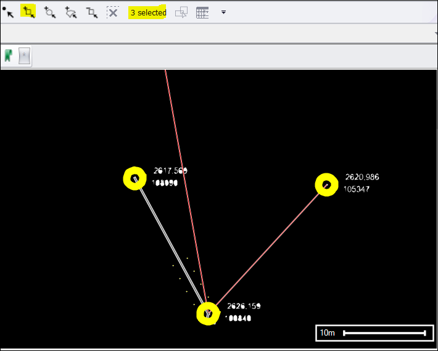Click the zoom to selection icon
This screenshot has height=351, width=438.
(x=181, y=12)
